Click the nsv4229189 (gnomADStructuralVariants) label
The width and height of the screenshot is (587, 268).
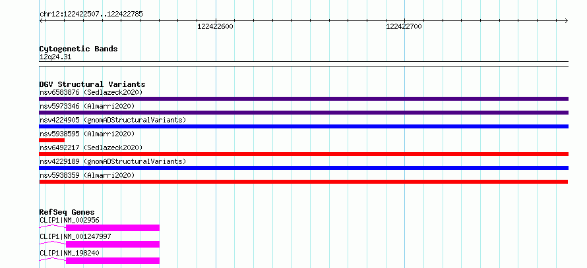click(113, 161)
